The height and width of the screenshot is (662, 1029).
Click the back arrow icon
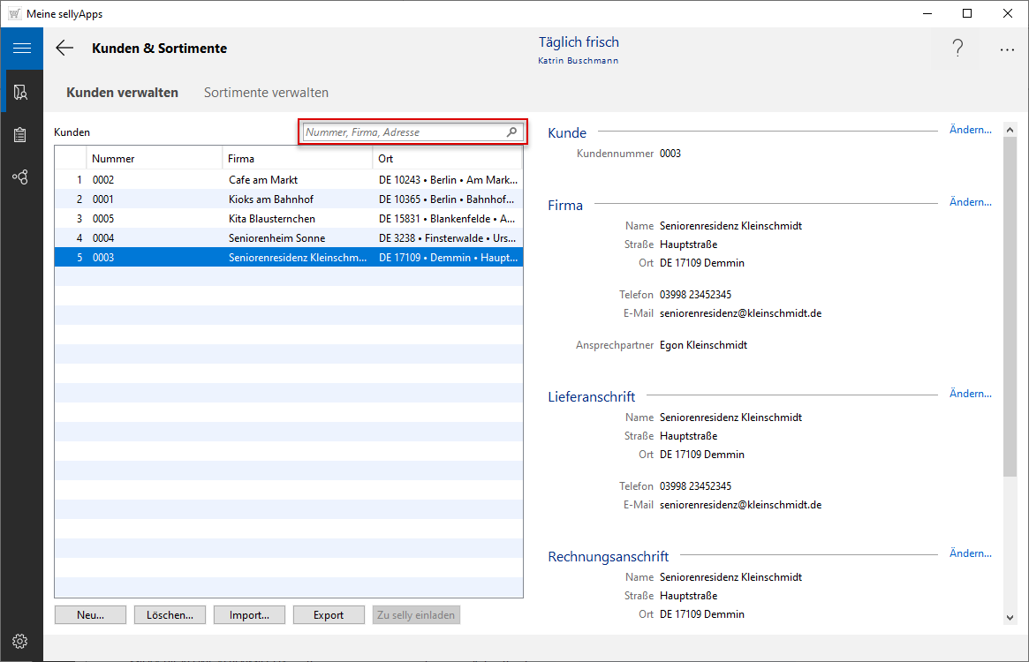click(64, 49)
